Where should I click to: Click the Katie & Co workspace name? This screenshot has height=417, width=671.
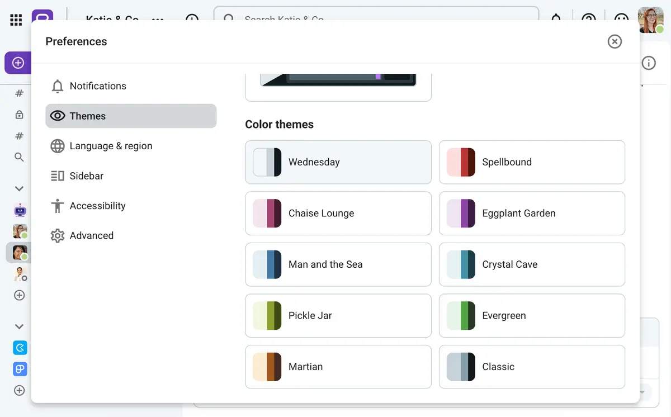(x=112, y=20)
